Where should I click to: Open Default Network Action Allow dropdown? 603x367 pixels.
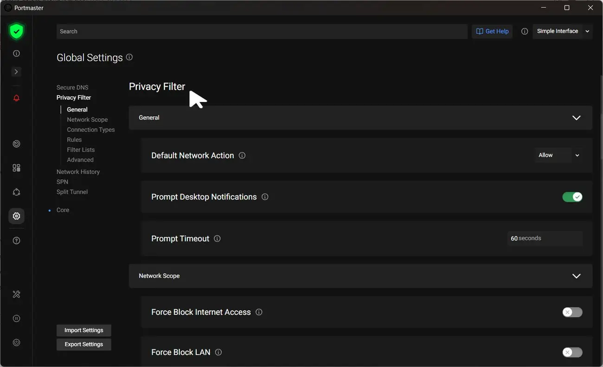(x=558, y=155)
